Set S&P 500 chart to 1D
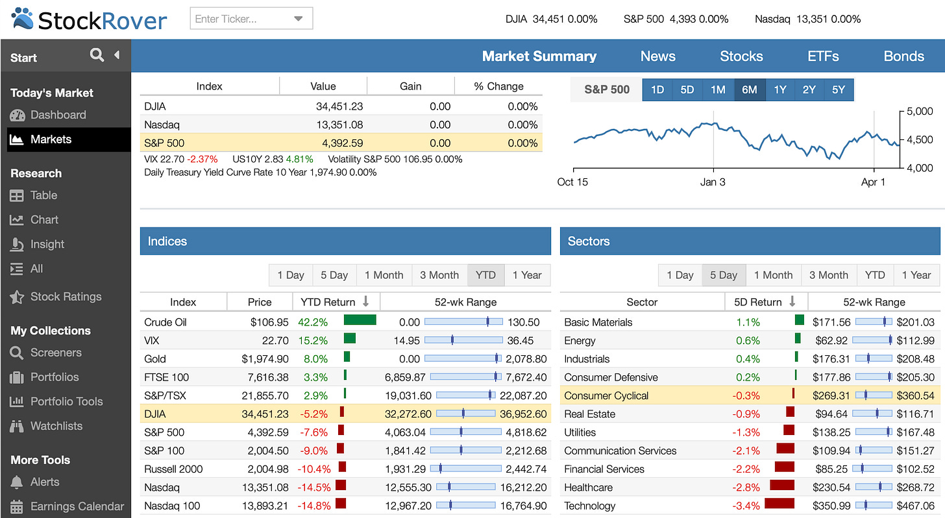Viewport: 945px width, 518px height. 657,89
